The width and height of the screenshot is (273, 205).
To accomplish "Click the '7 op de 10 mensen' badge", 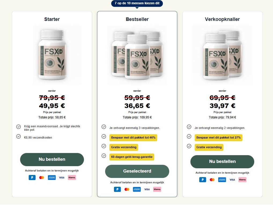I will click(137, 3).
